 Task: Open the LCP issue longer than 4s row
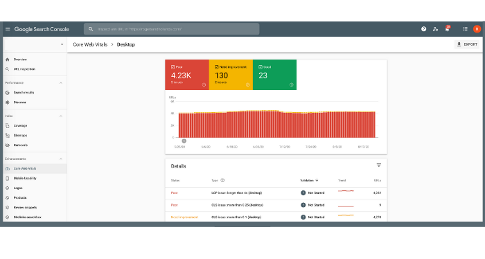[x=276, y=193]
